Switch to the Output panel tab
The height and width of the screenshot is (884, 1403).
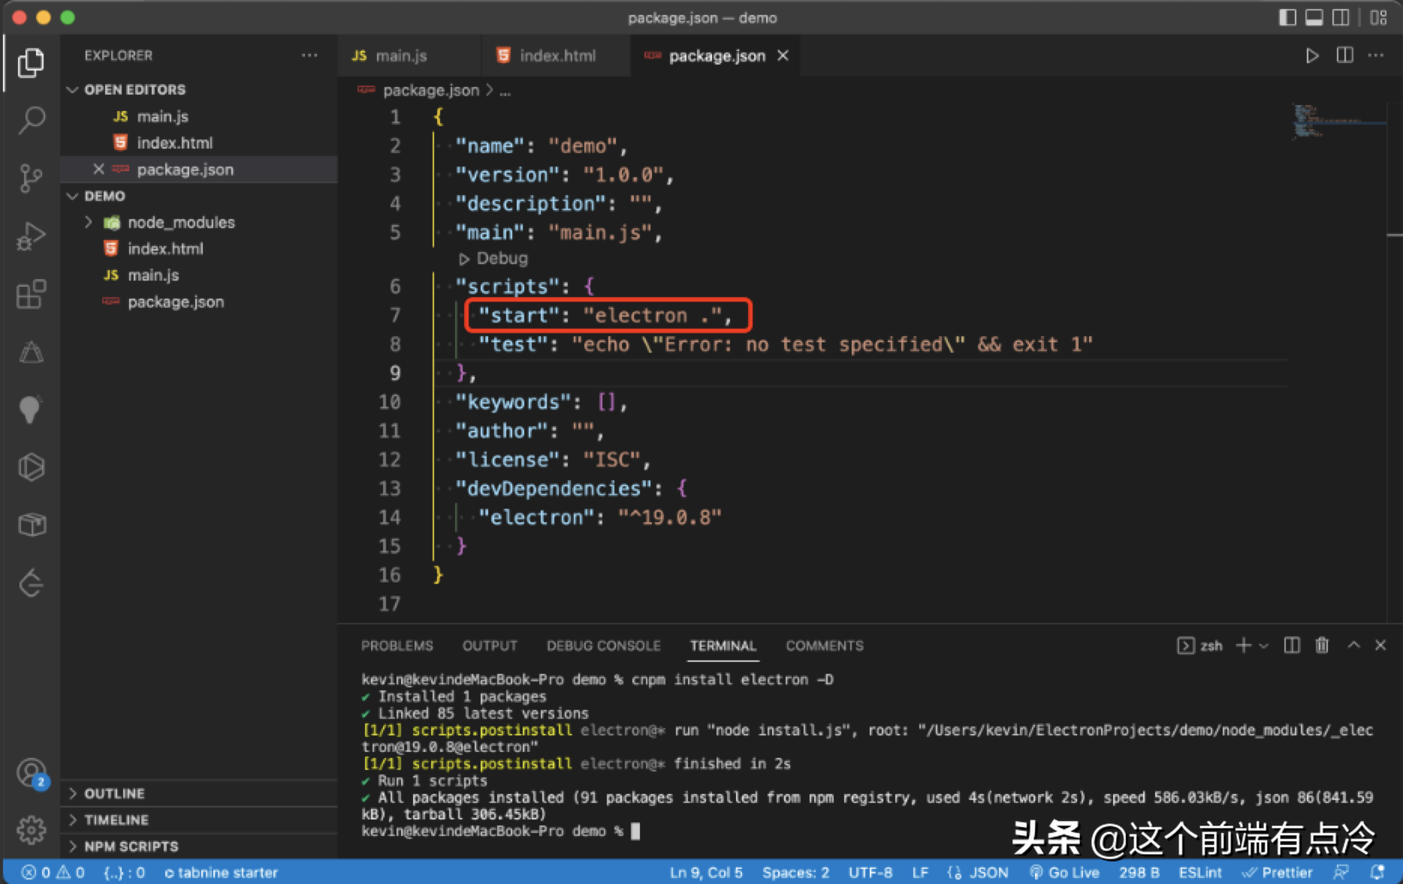coord(490,645)
